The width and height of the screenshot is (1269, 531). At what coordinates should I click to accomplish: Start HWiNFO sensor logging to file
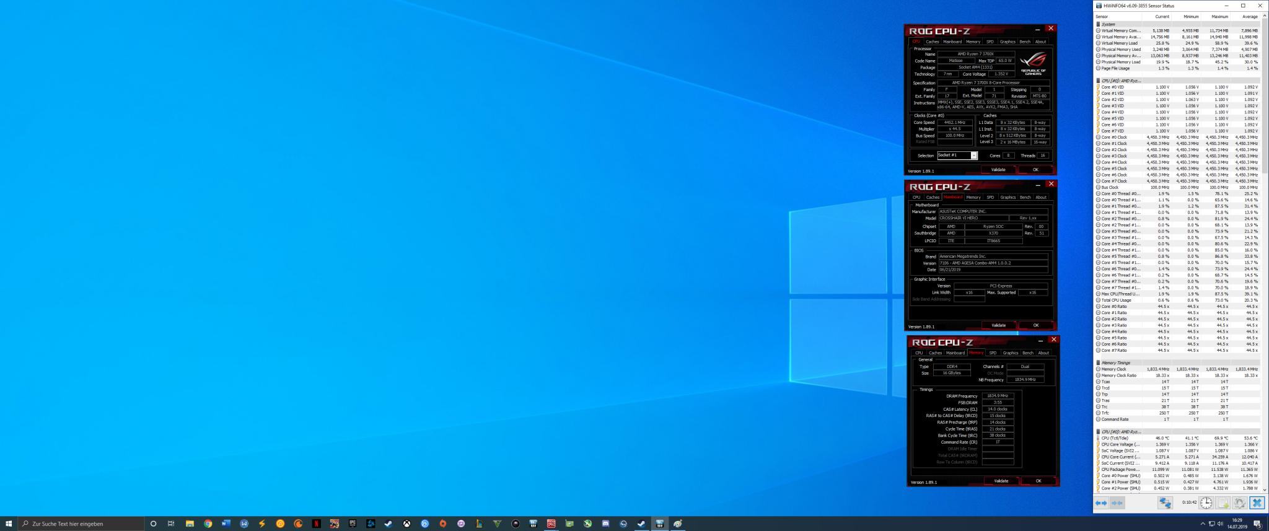coord(1223,503)
